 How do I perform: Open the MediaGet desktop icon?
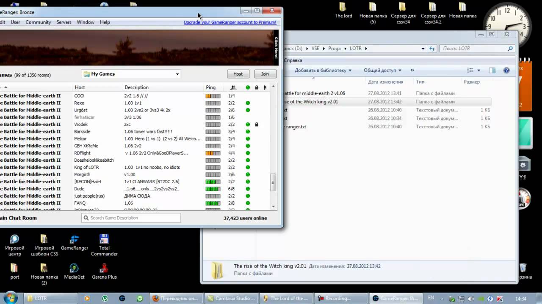[74, 271]
